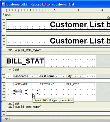
Task: Click the Report Editor window icon
Action: click(x=3, y=4)
